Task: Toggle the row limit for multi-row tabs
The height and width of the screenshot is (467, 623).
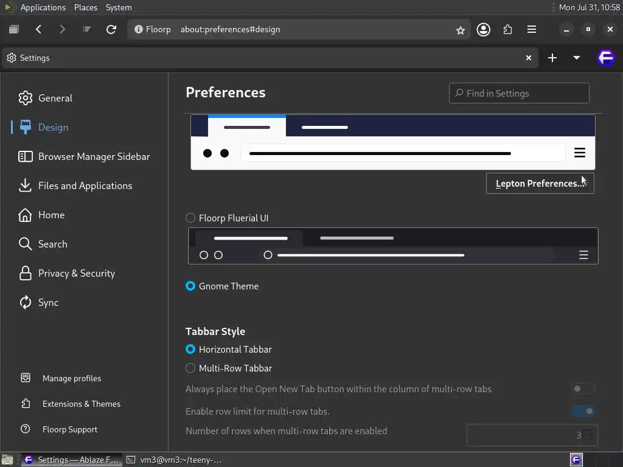Action: coord(583,411)
